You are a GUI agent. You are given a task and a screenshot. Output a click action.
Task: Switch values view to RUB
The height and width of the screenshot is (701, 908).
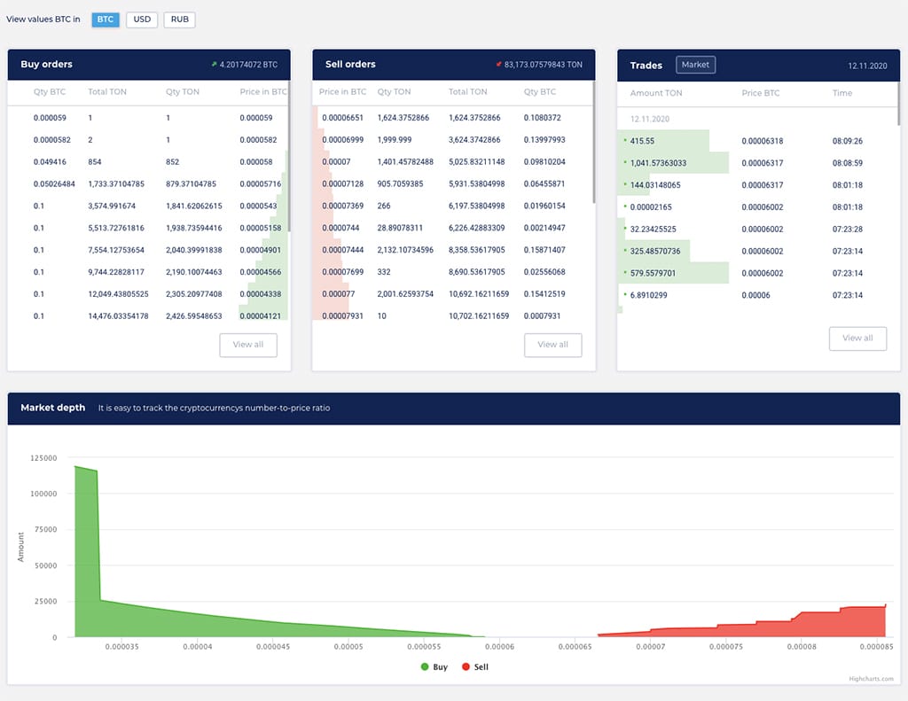click(x=179, y=19)
